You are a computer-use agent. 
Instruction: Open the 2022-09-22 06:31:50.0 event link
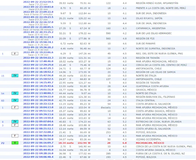coord(38,139)
